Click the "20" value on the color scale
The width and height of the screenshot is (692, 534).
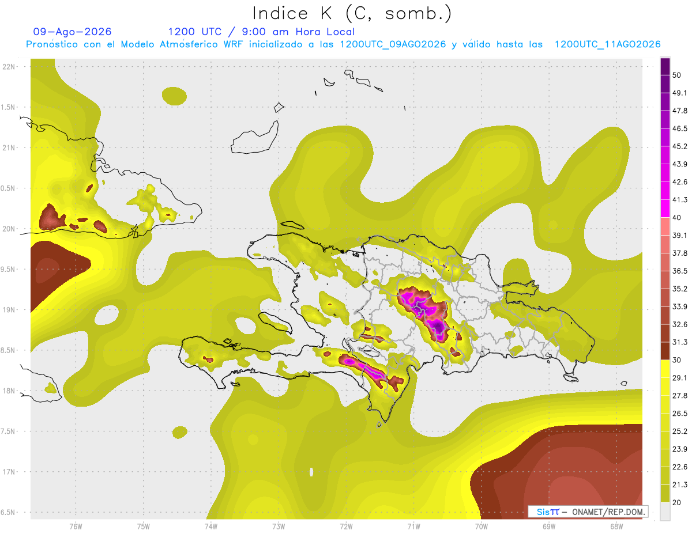point(678,502)
